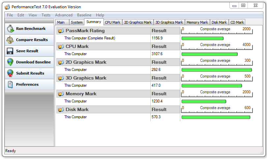Image resolution: width=267 pixels, height=159 pixels.
Task: Show the Memory Mark tab
Action: [x=197, y=22]
